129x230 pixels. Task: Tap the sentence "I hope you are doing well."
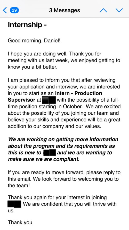click(38, 54)
